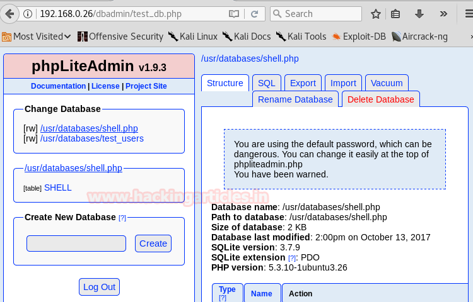473x302 pixels.
Task: Click the 'Path to database' line
Action: coord(299,217)
